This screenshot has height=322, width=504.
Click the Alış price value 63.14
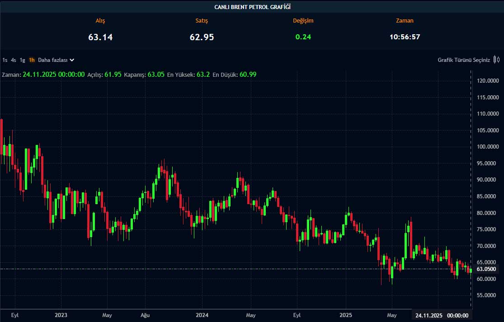100,37
